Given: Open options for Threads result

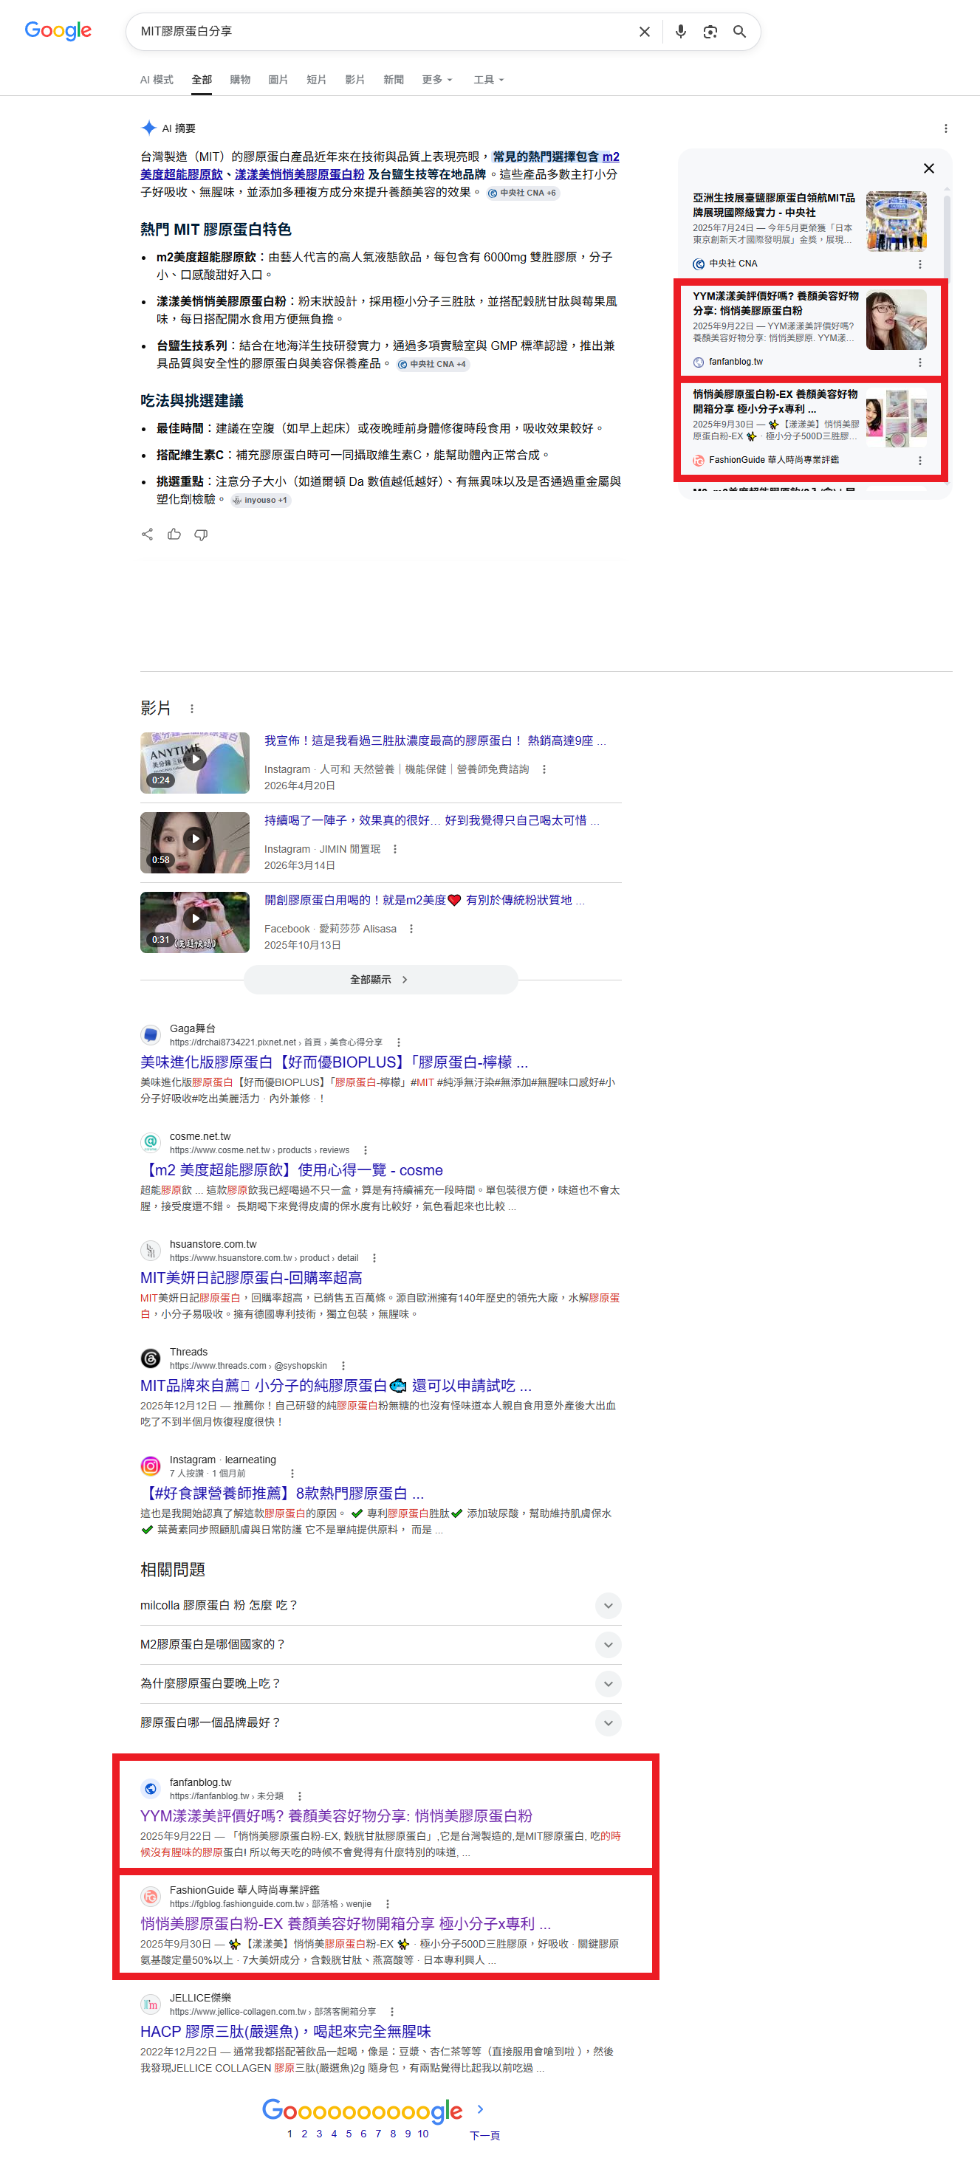Looking at the screenshot, I should coord(343,1366).
